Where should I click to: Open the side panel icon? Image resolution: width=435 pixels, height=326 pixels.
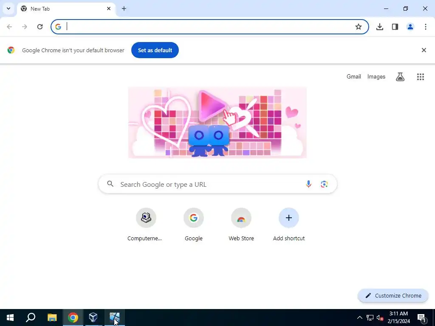point(395,27)
